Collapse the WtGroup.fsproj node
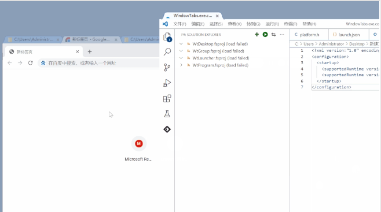Screen dimensions: 381x212 point(181,51)
